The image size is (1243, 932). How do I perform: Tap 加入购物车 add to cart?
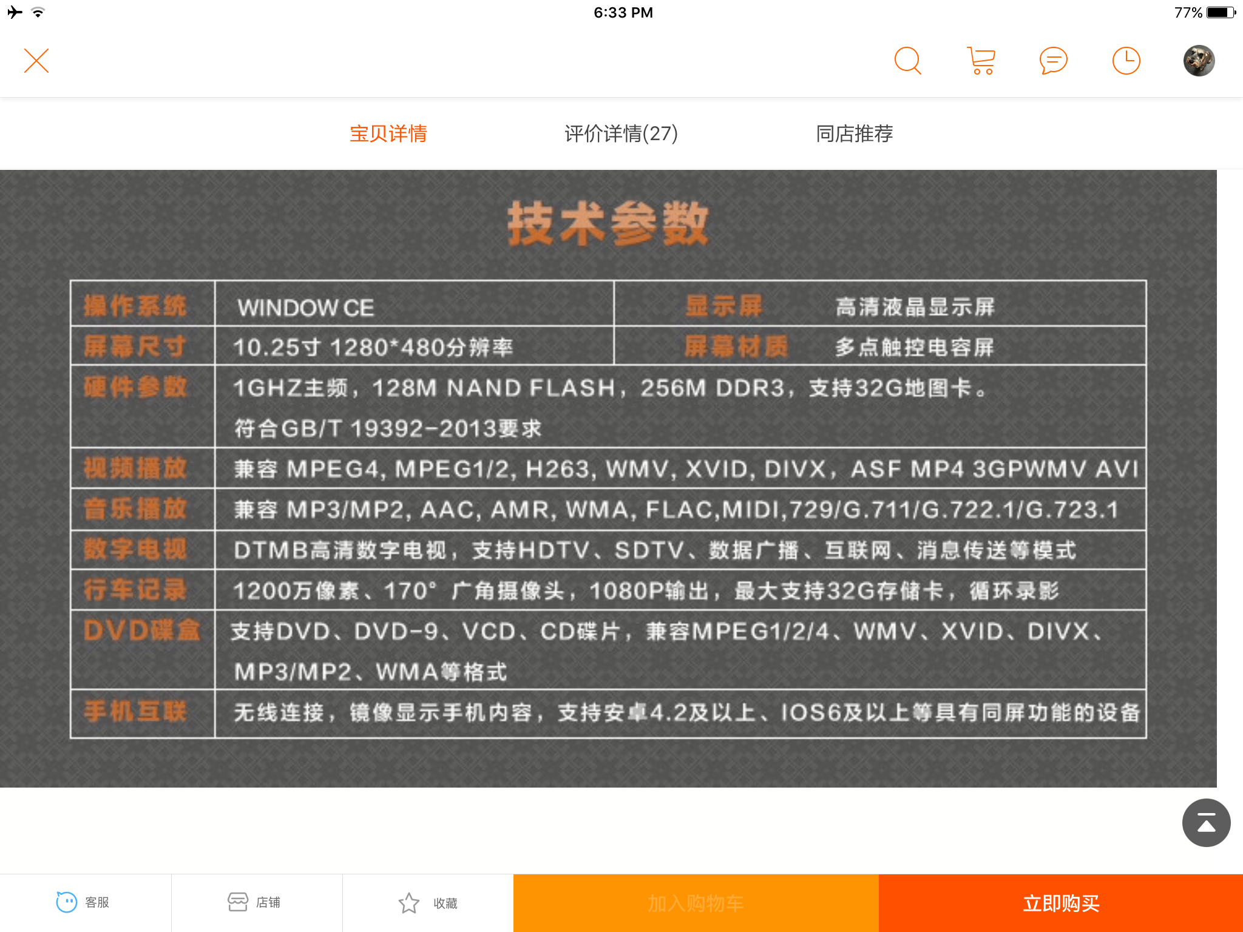696,903
